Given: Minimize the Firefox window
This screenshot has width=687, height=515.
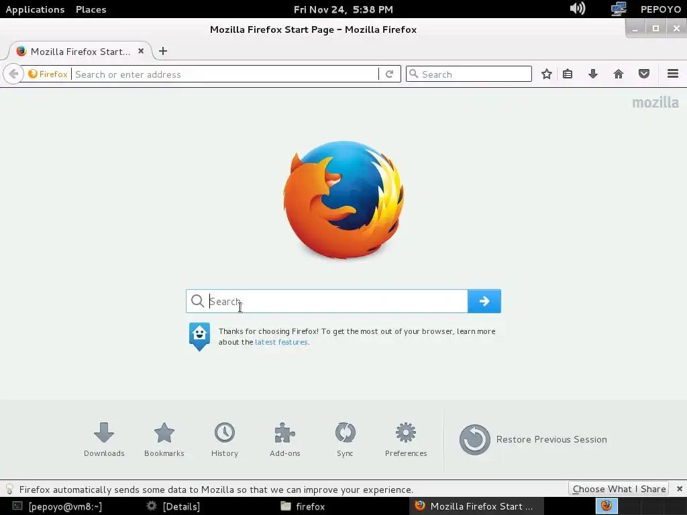Looking at the screenshot, I should [635, 29].
